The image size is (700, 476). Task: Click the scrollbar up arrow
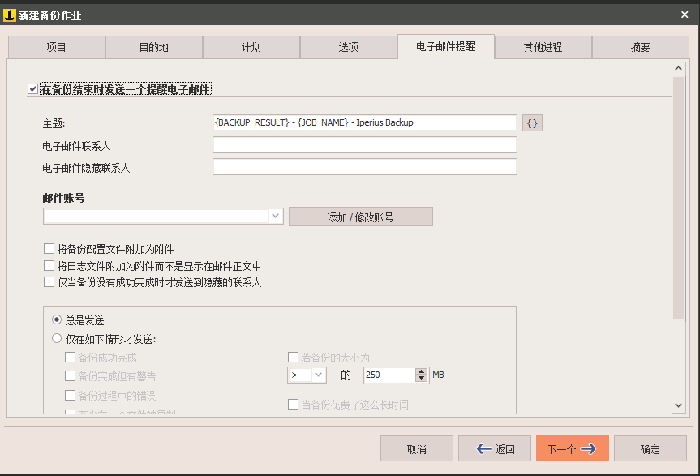click(x=679, y=68)
